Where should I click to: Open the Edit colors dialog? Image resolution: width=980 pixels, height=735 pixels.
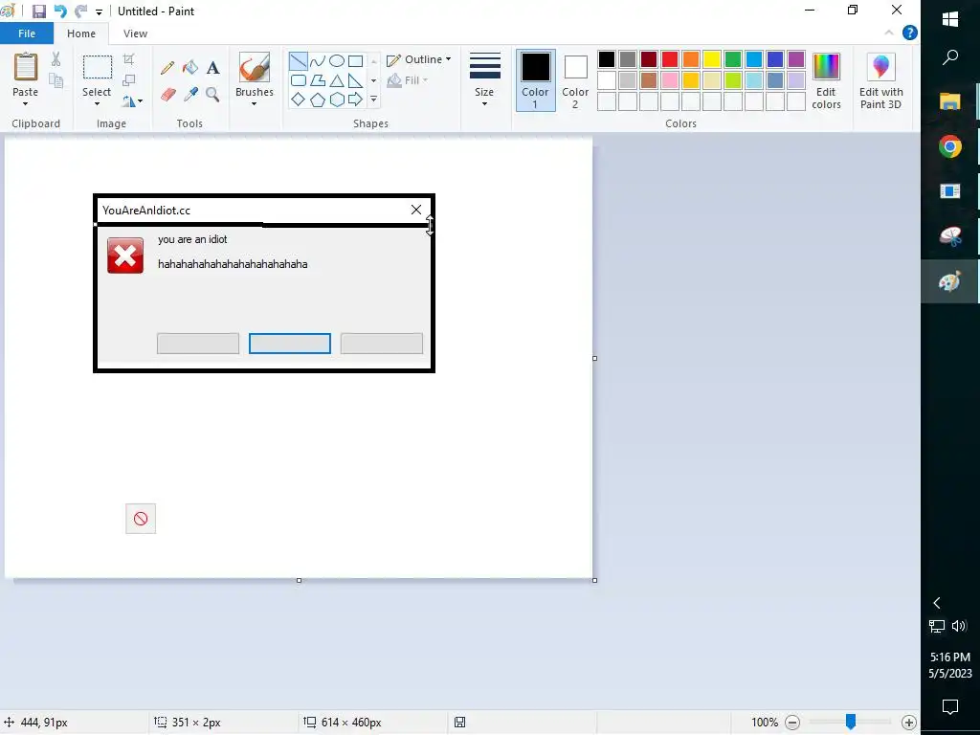[826, 81]
